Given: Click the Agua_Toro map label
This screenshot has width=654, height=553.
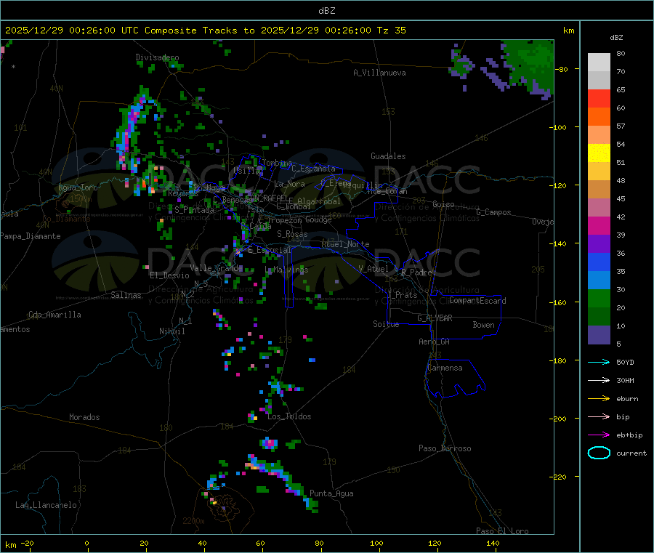Looking at the screenshot, I should coord(78,187).
